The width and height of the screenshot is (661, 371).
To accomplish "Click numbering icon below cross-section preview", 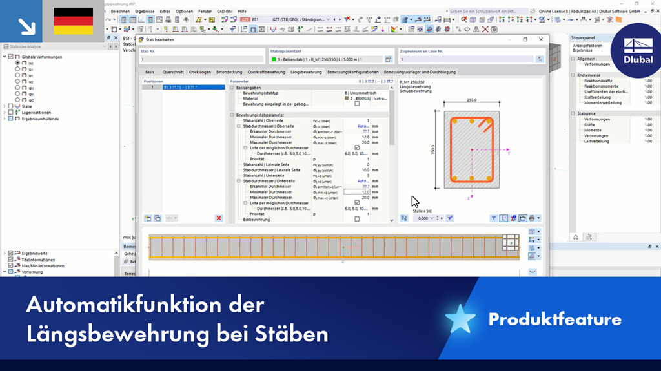I will [x=513, y=218].
